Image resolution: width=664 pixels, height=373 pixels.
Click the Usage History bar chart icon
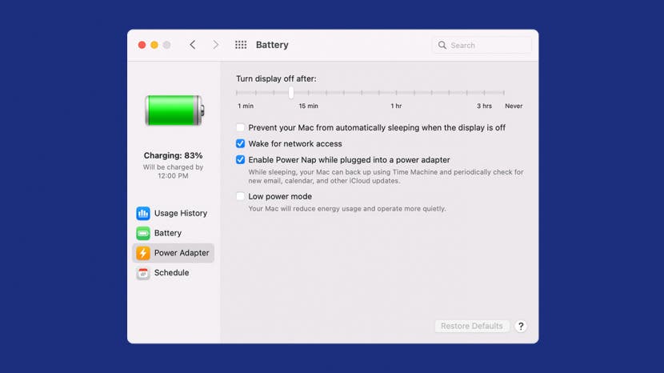pyautogui.click(x=143, y=213)
